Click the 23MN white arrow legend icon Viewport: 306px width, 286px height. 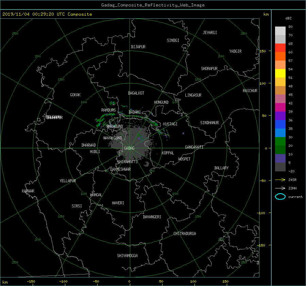[x=280, y=188]
